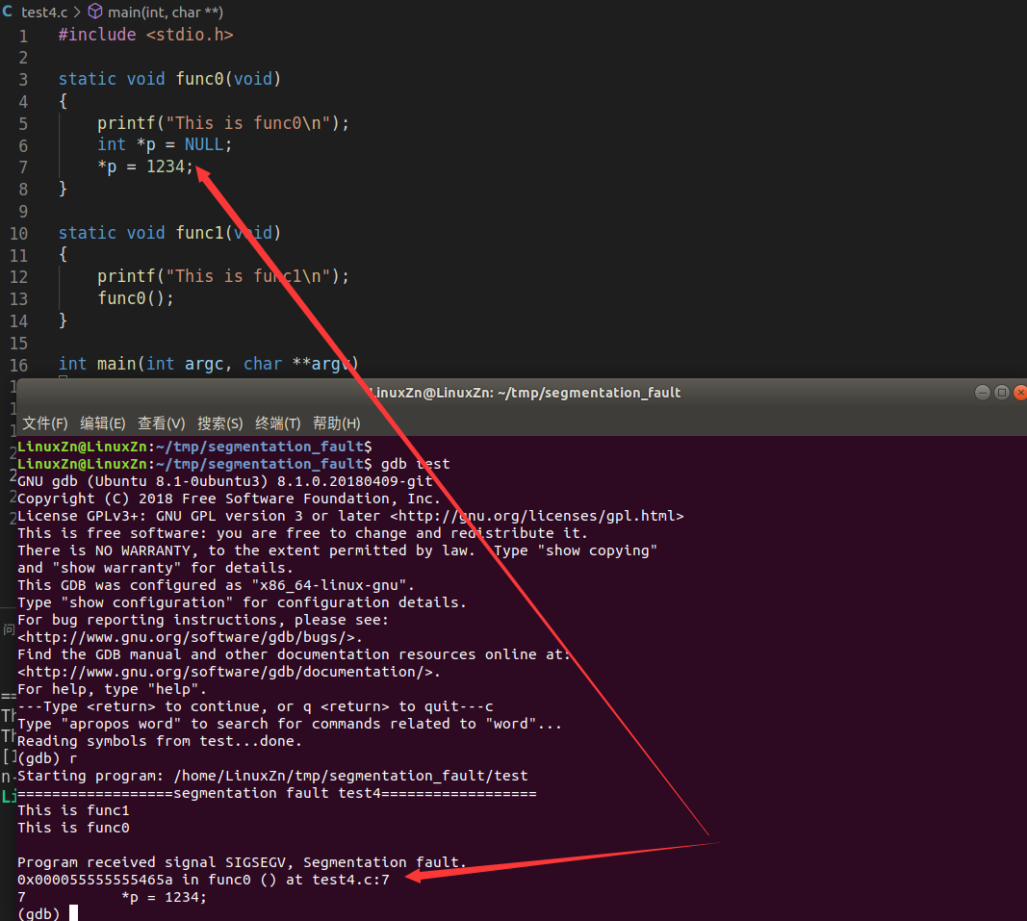Screen dimensions: 1027x921
Task: Click the C file type icon in breadcrumb
Action: (8, 12)
